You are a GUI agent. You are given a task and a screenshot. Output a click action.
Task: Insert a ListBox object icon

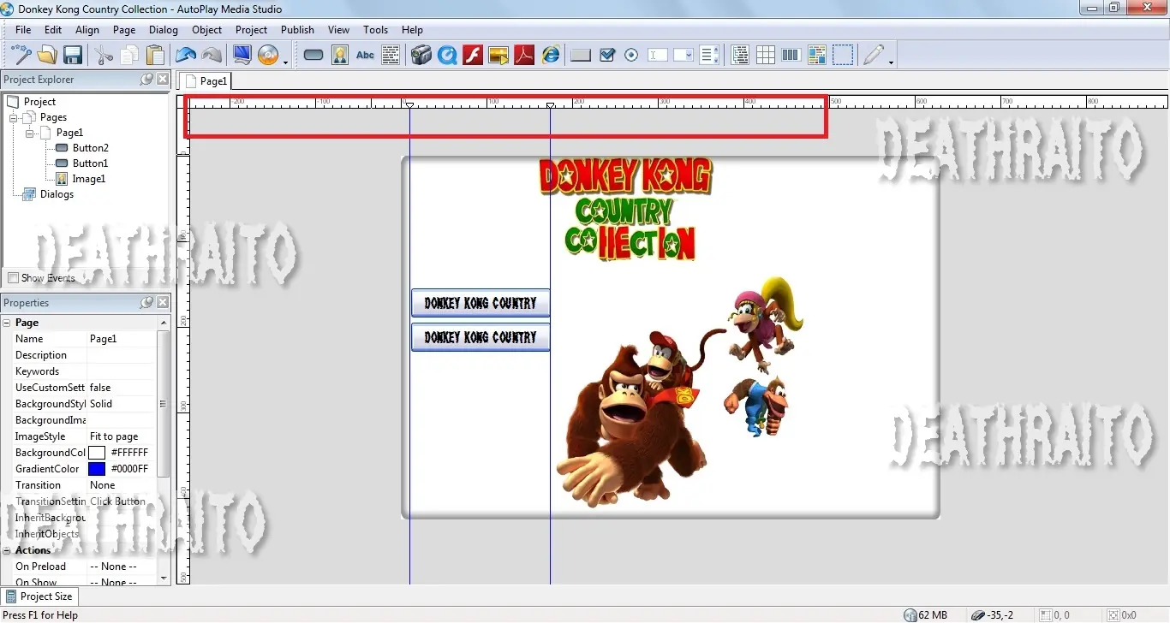click(709, 55)
